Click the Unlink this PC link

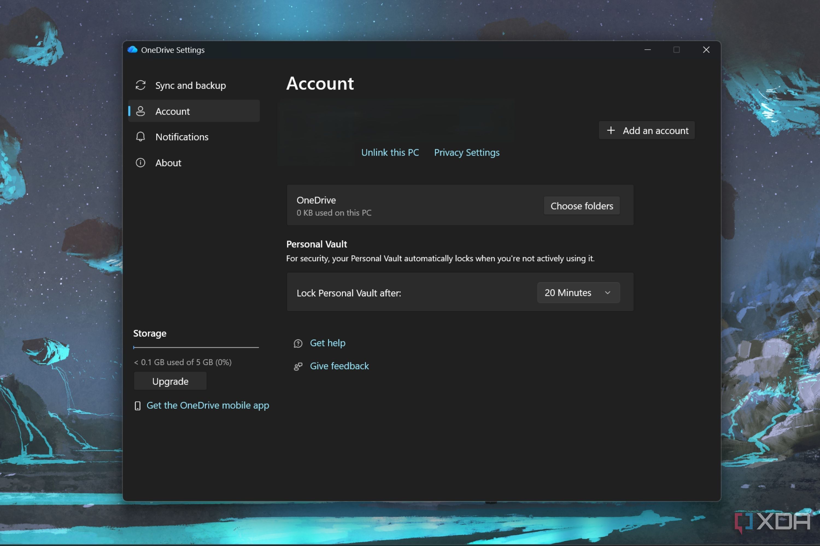[x=390, y=153]
